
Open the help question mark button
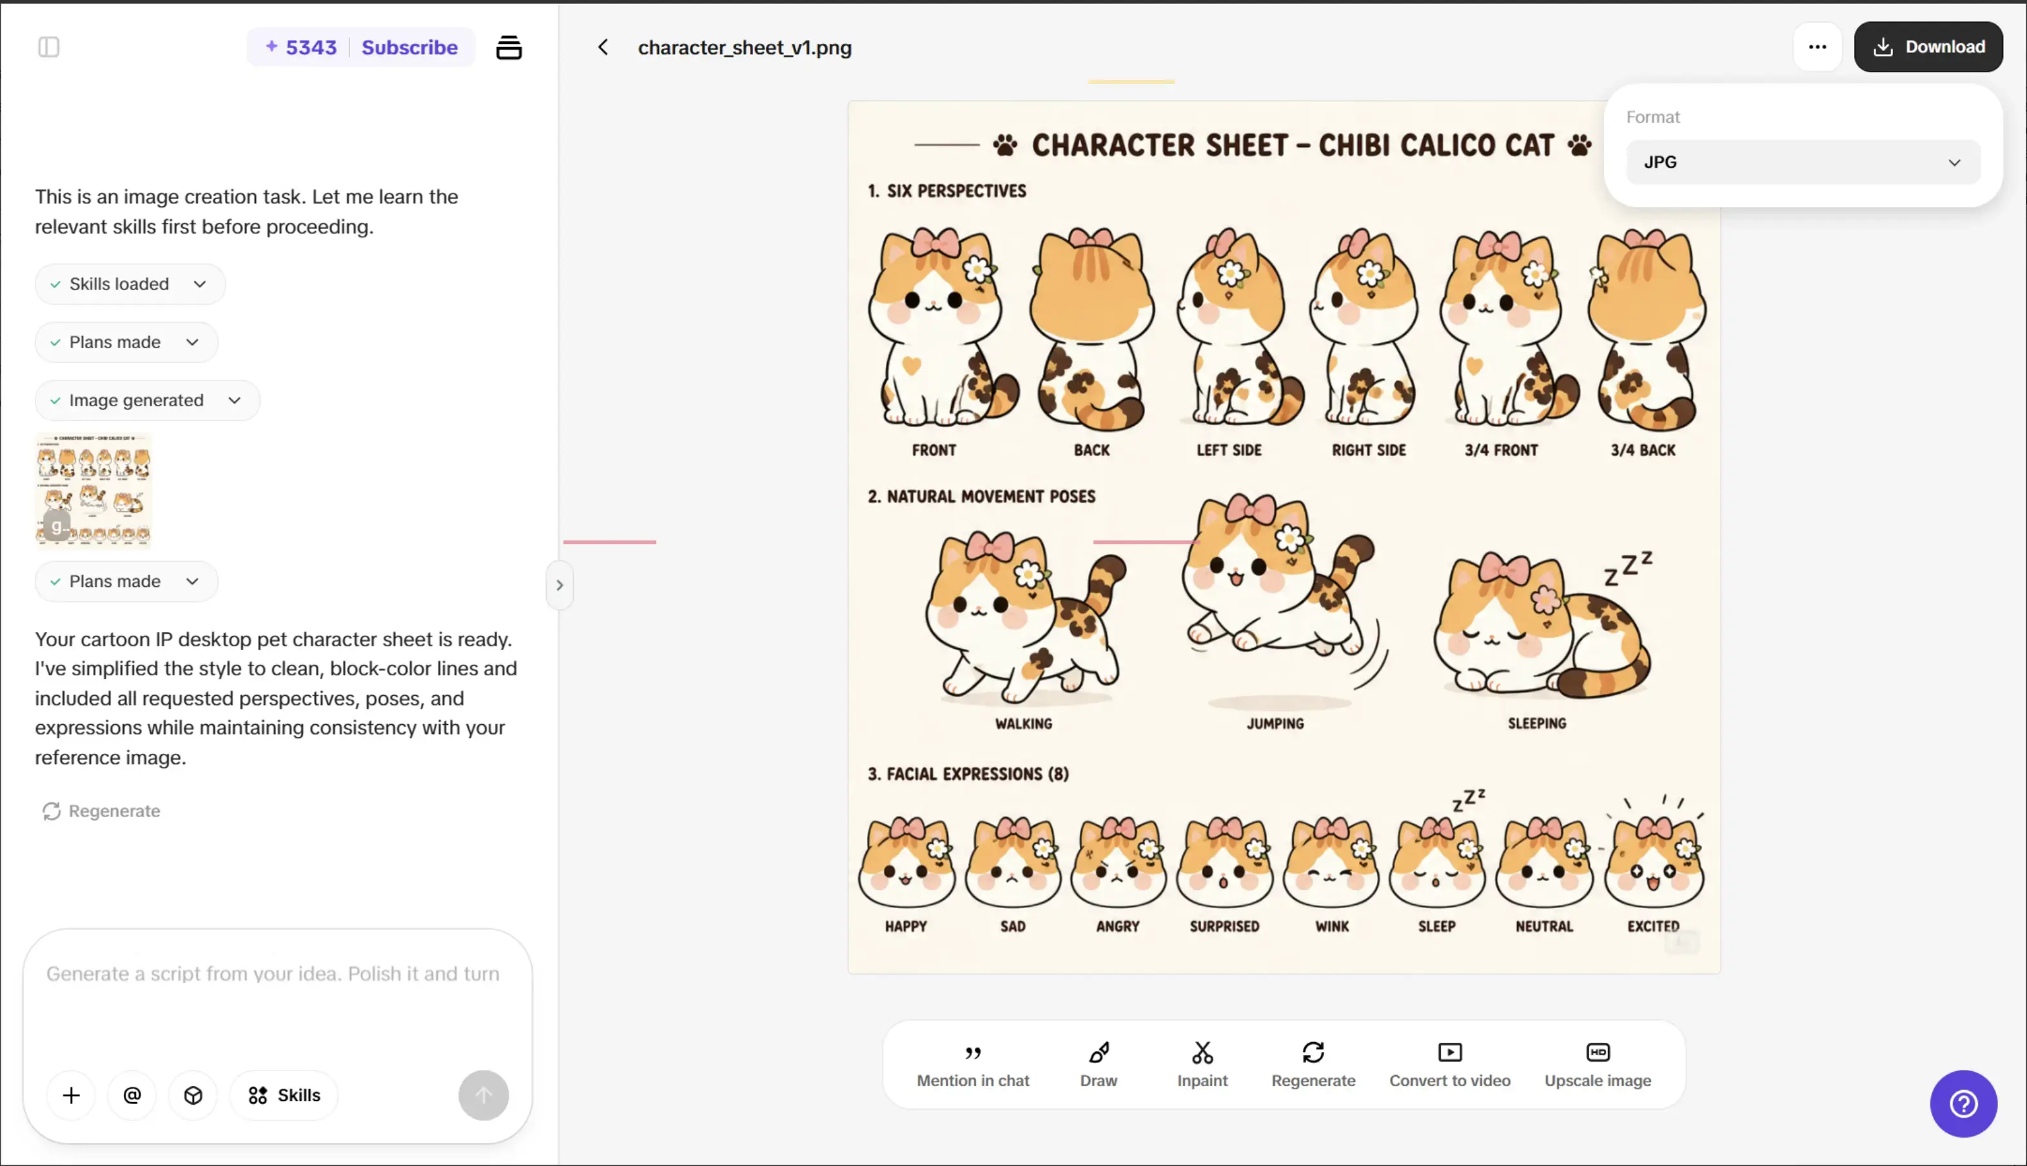pyautogui.click(x=1963, y=1104)
